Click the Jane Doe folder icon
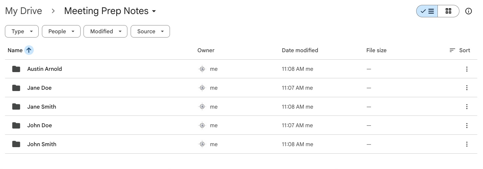This screenshot has height=169, width=483. [x=16, y=88]
